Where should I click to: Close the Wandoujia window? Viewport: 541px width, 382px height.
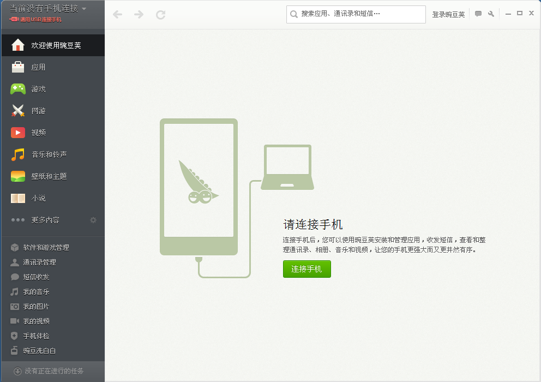pyautogui.click(x=531, y=13)
